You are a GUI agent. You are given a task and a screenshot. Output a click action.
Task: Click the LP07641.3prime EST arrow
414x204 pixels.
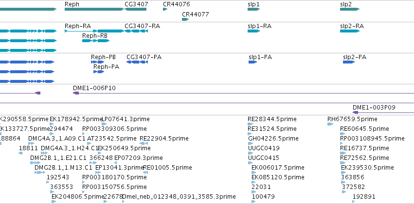104,124
